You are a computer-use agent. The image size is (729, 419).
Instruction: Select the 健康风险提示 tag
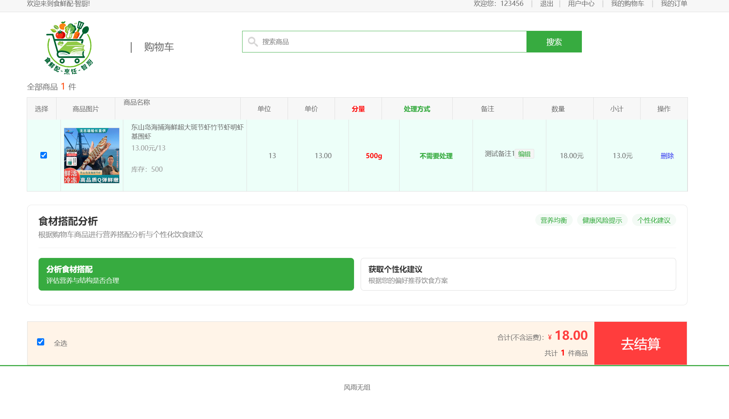click(602, 220)
